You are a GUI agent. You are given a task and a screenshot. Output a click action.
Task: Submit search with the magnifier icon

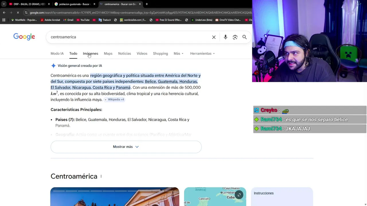tap(245, 37)
